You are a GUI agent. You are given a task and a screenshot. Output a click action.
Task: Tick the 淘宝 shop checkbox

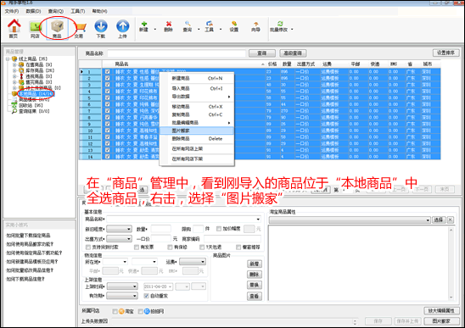115,311
